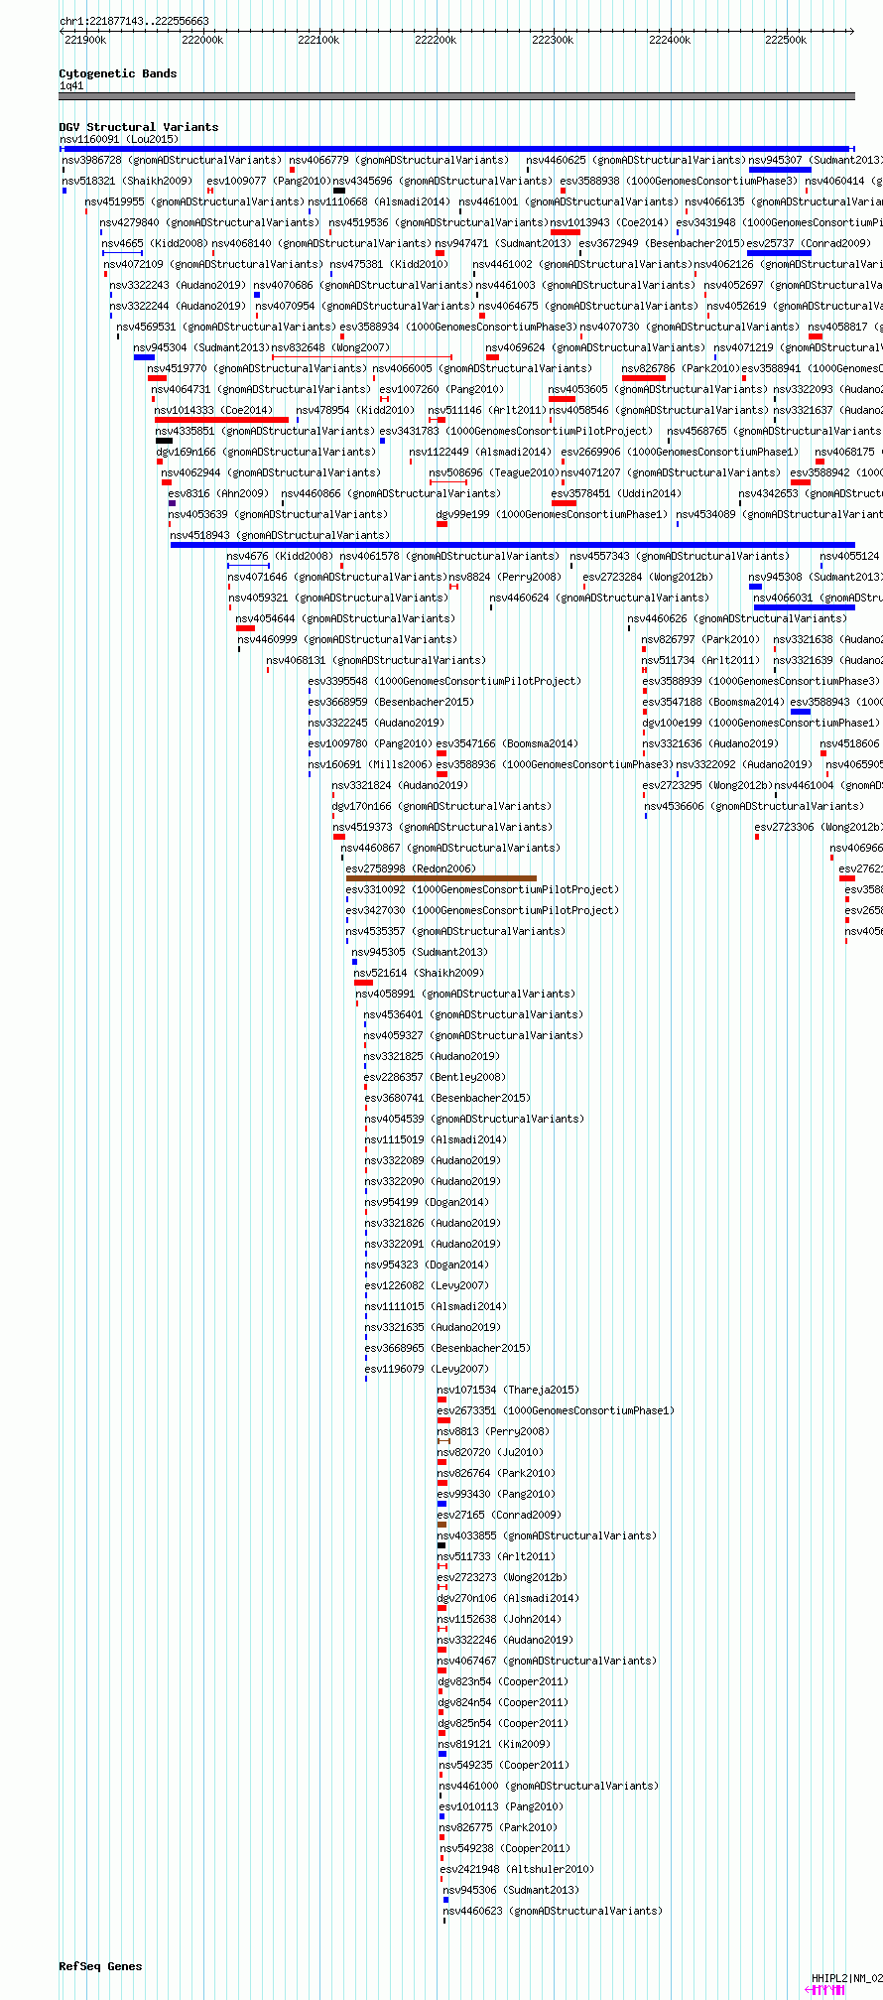Open nsv945307 (Sudmant2013) variant label
Image resolution: width=883 pixels, height=2000 pixels.
tap(815, 160)
